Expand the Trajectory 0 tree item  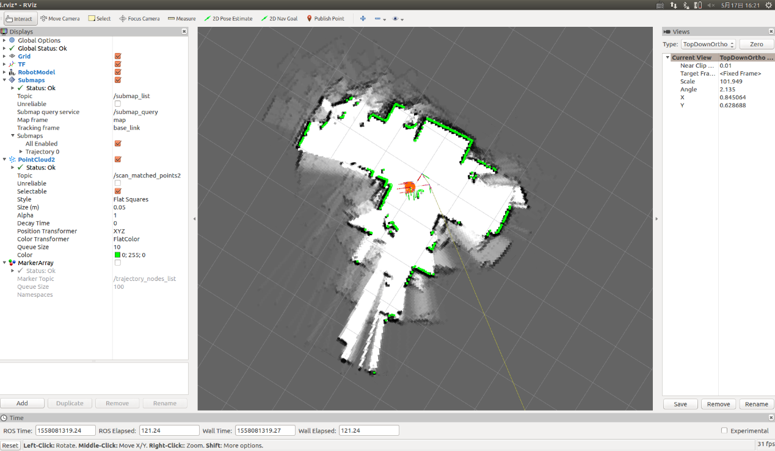(x=21, y=152)
